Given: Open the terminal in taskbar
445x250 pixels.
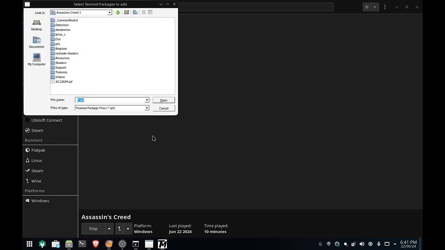Looking at the screenshot, I should 82,244.
